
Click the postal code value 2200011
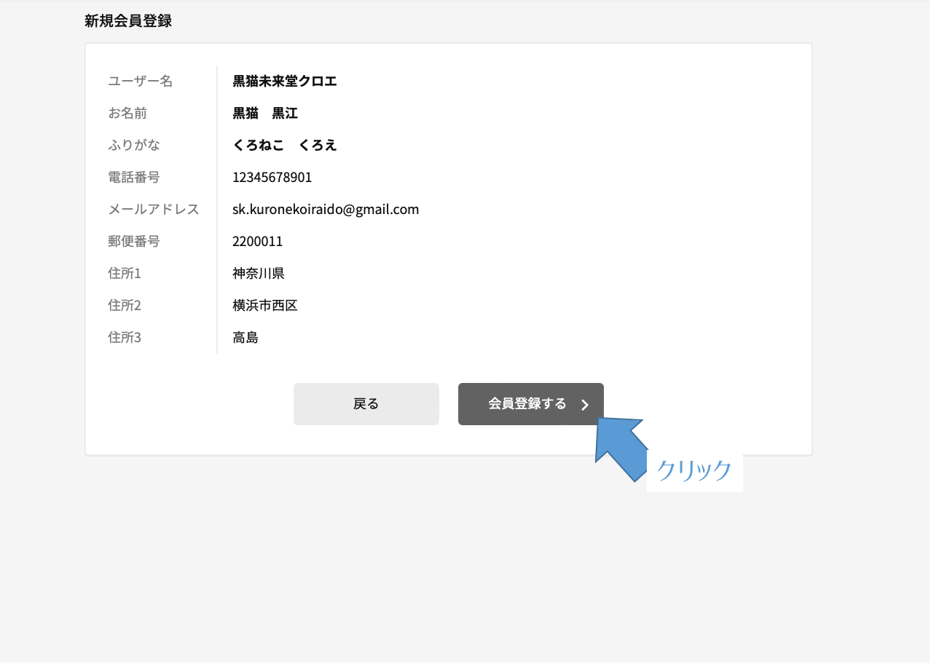tap(257, 241)
